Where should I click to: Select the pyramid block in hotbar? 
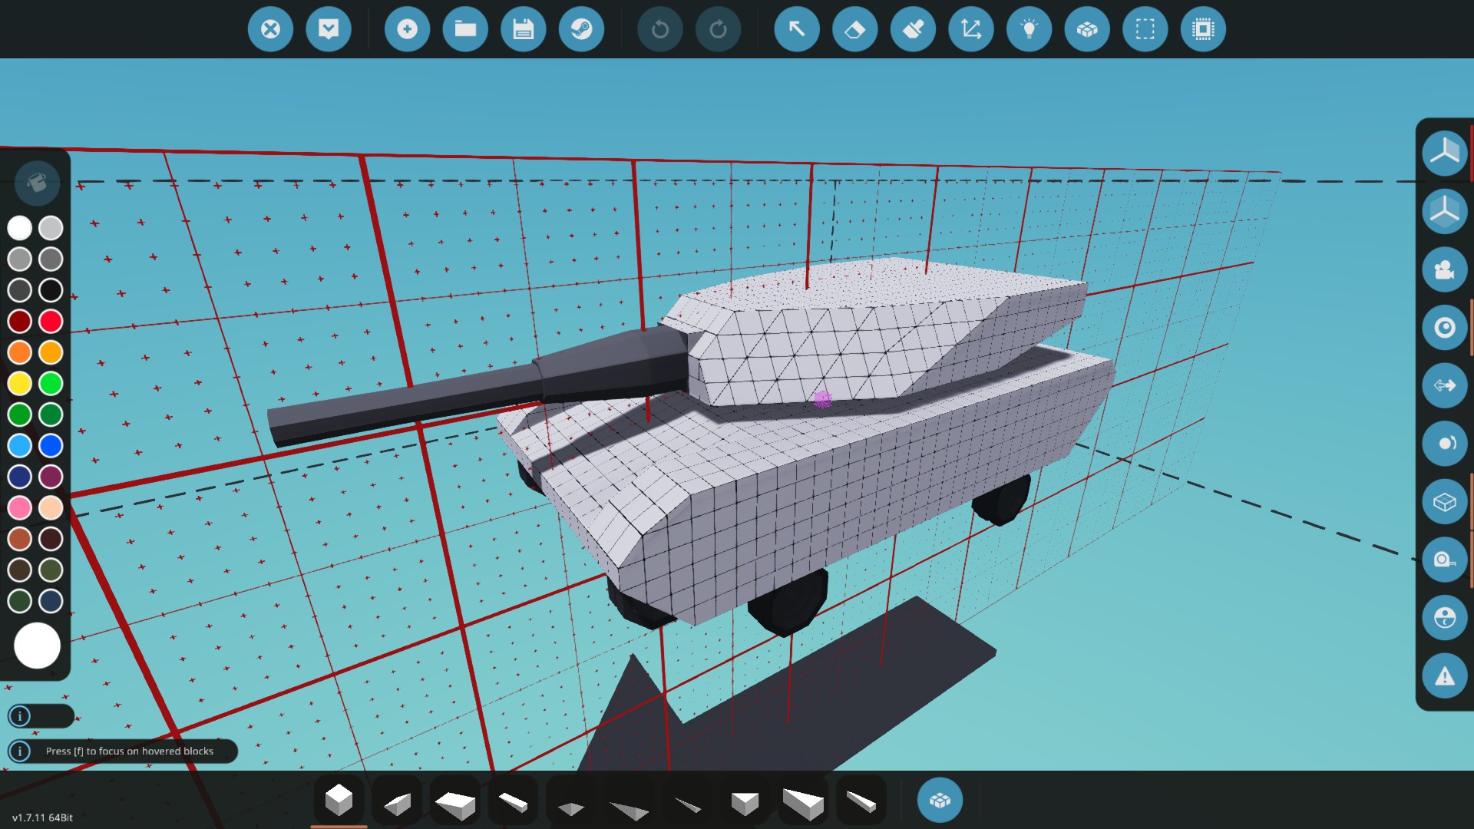pyautogui.click(x=570, y=806)
